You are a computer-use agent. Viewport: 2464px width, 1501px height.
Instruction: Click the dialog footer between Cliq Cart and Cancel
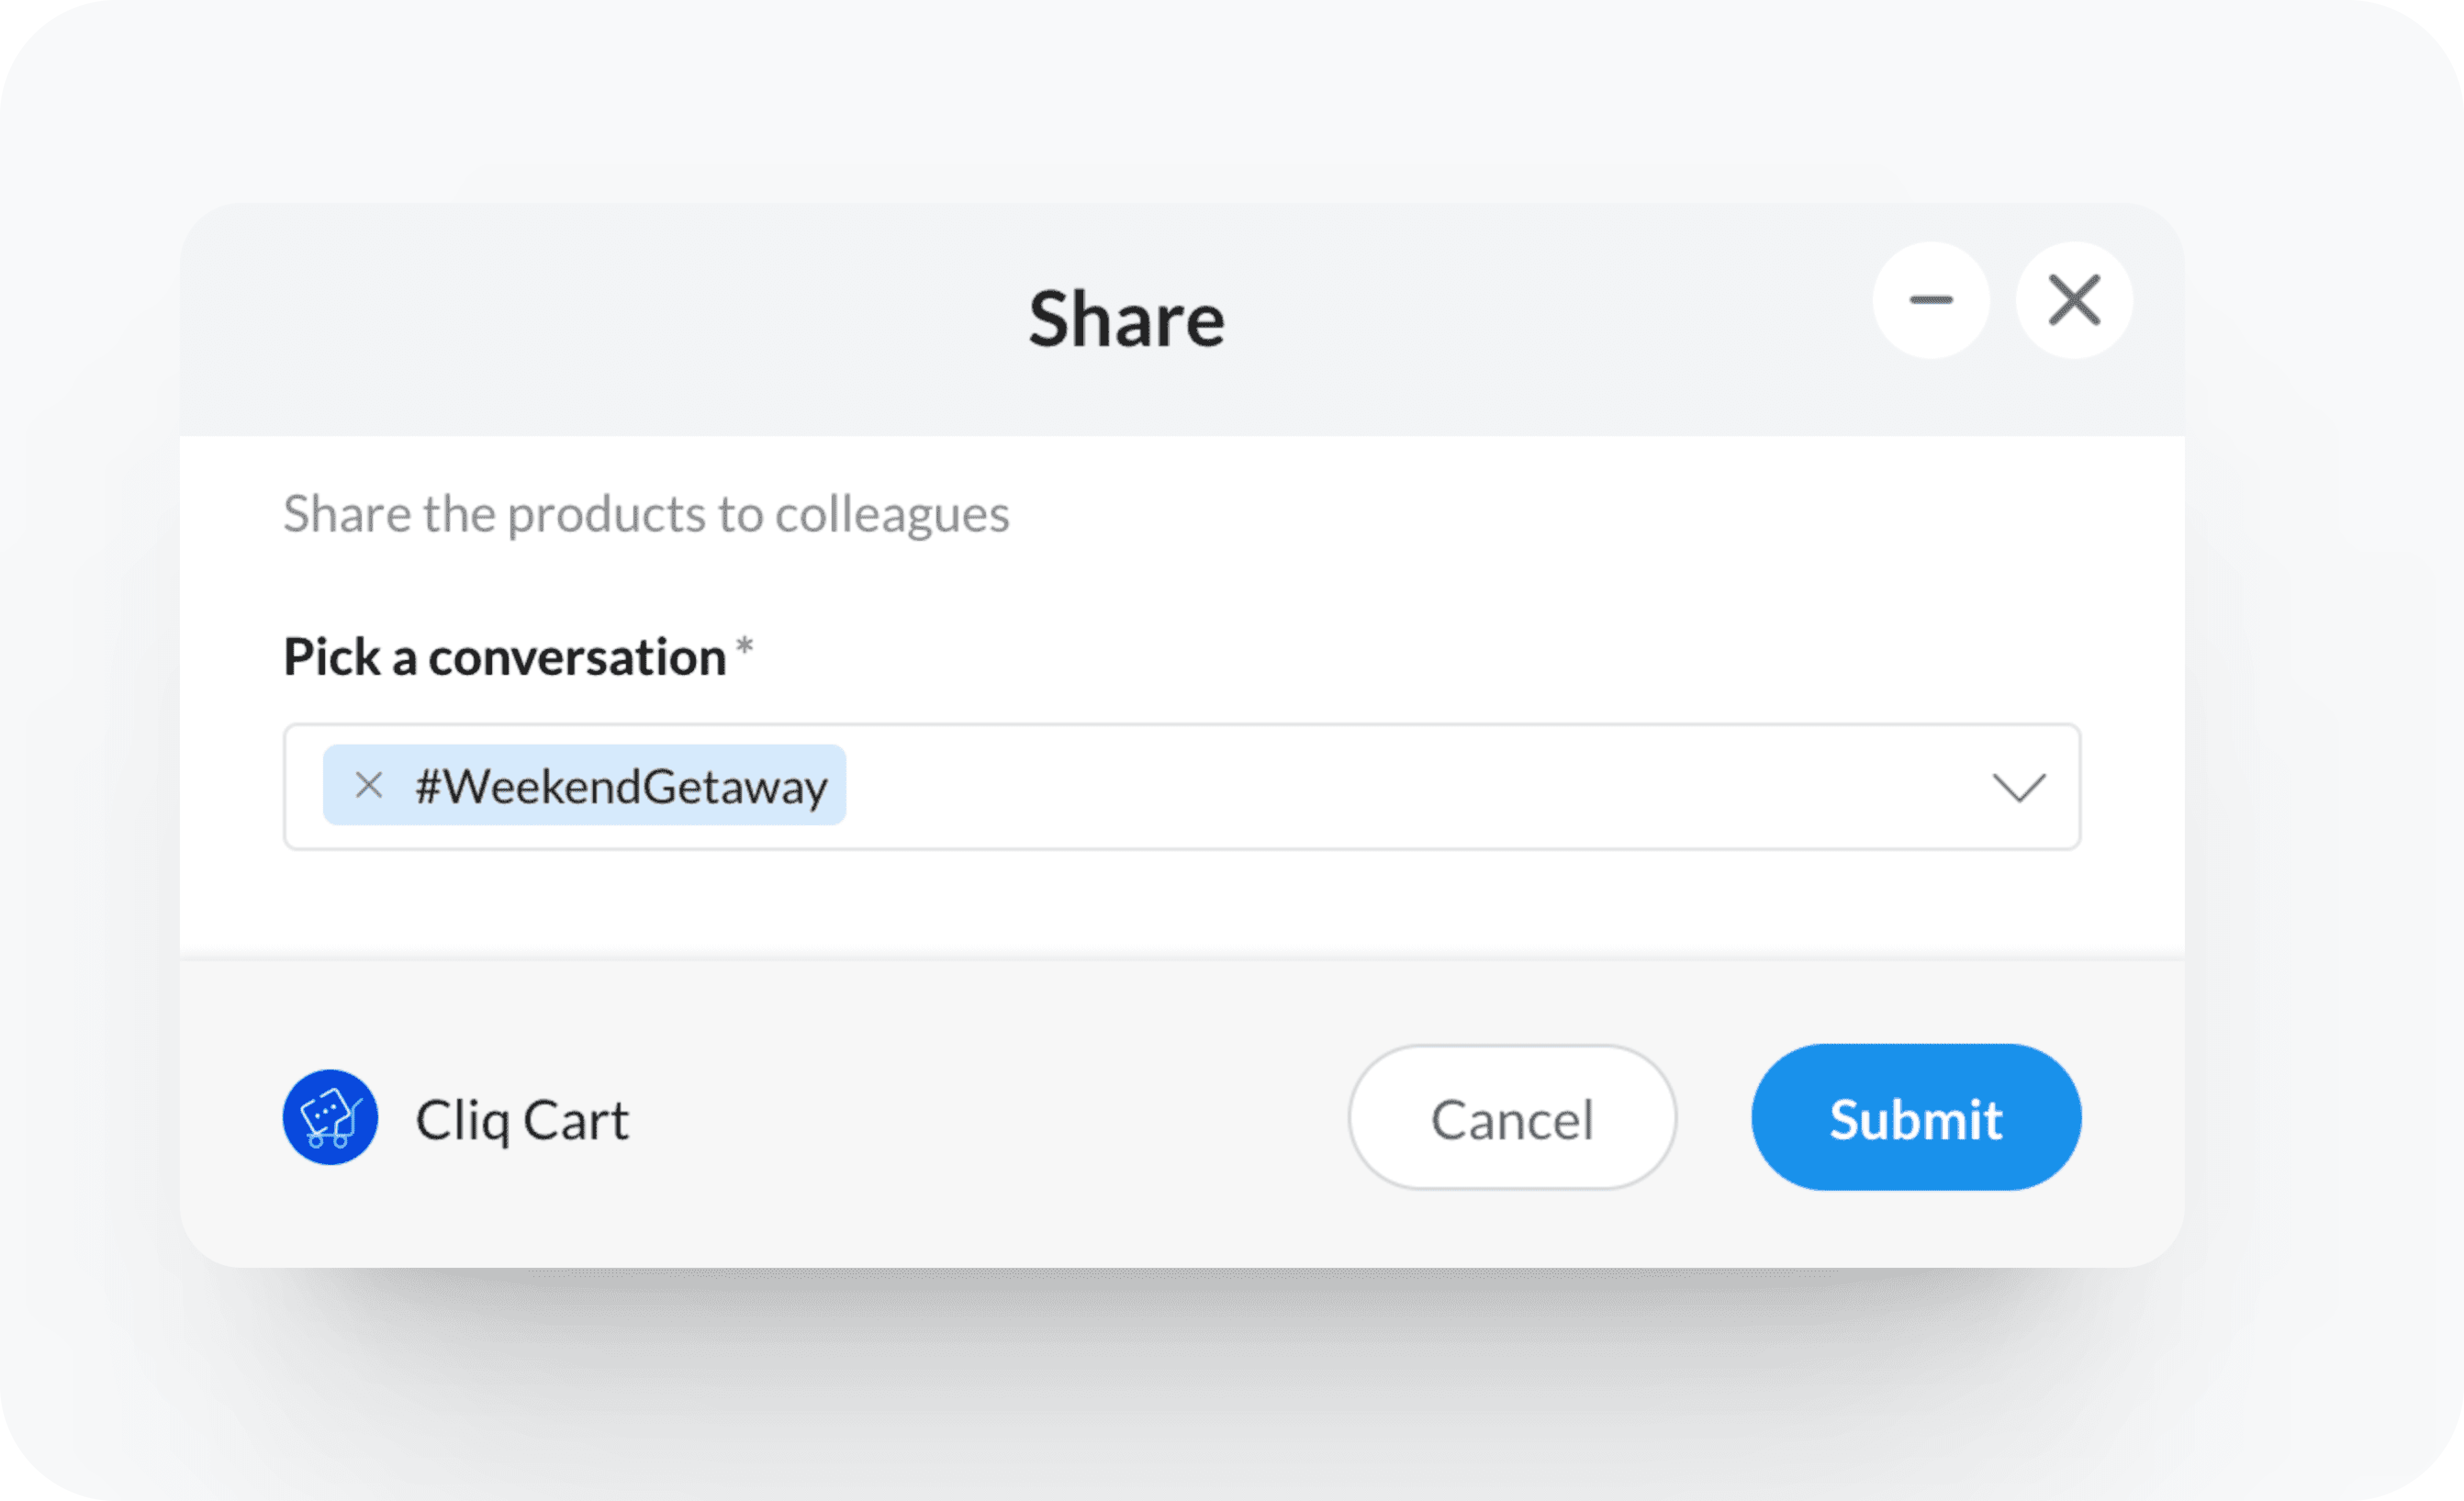990,1118
